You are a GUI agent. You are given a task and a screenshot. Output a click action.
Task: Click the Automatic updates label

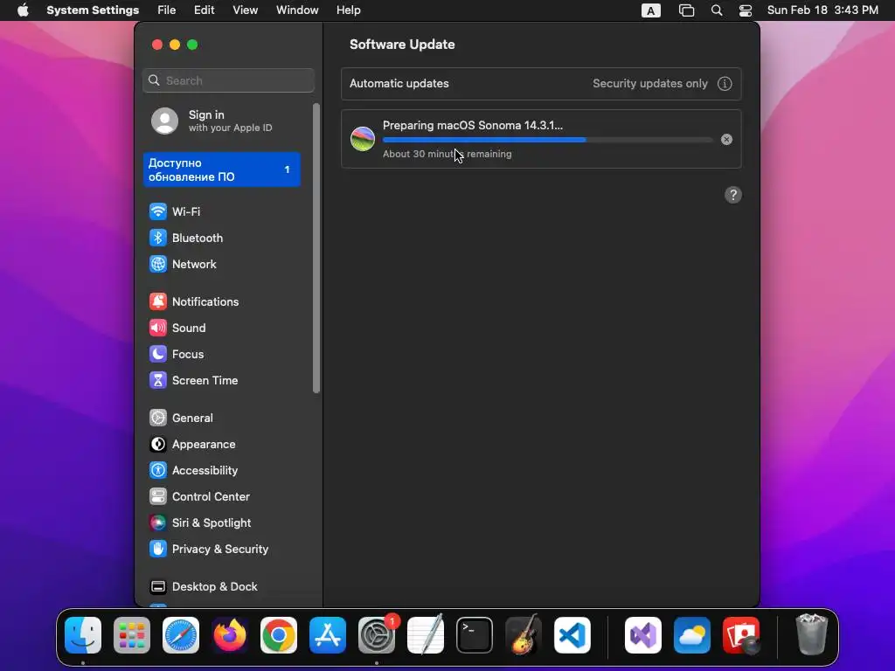(399, 83)
